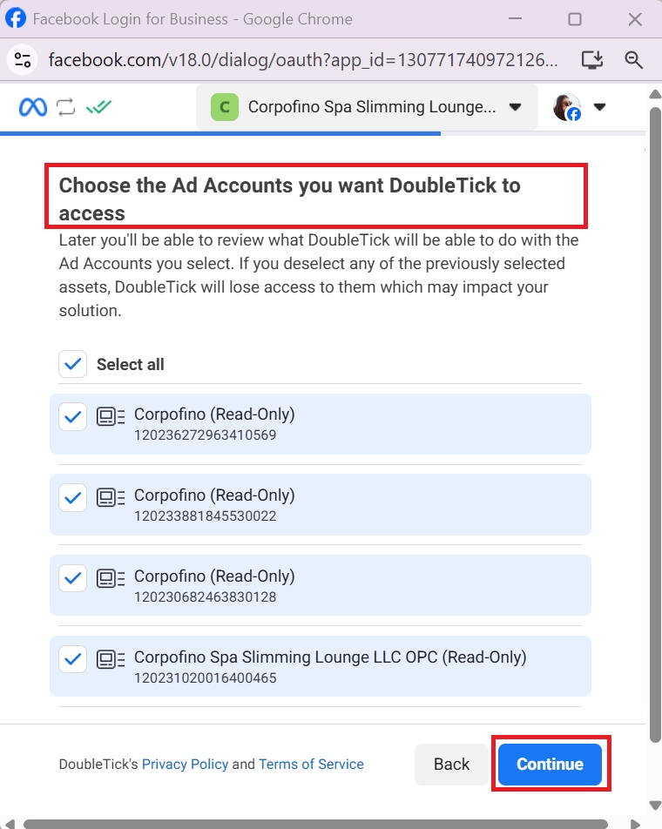Click the profile avatar picture

567,107
